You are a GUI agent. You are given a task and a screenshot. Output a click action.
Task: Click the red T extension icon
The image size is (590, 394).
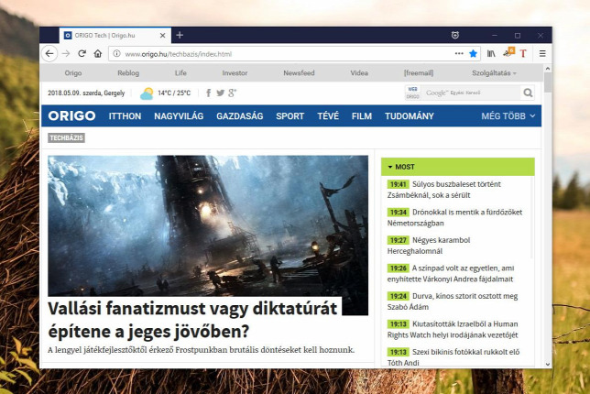523,54
